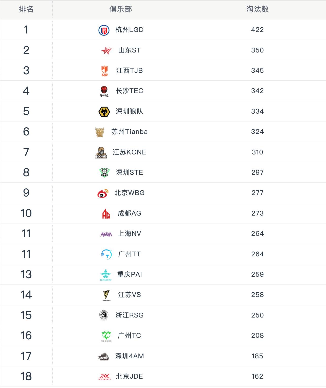Click the 北京JDE team logo
The image size is (326, 388).
(104, 377)
